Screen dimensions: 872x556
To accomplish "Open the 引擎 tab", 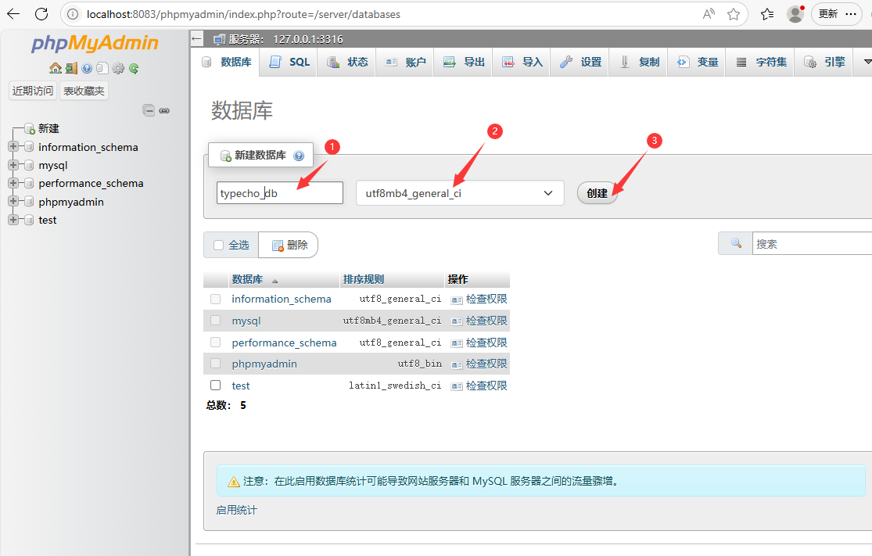I will point(824,62).
